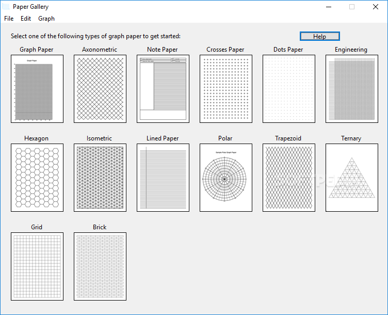This screenshot has width=388, height=315.
Task: Open the Ternary triangle paper preview
Action: point(352,178)
